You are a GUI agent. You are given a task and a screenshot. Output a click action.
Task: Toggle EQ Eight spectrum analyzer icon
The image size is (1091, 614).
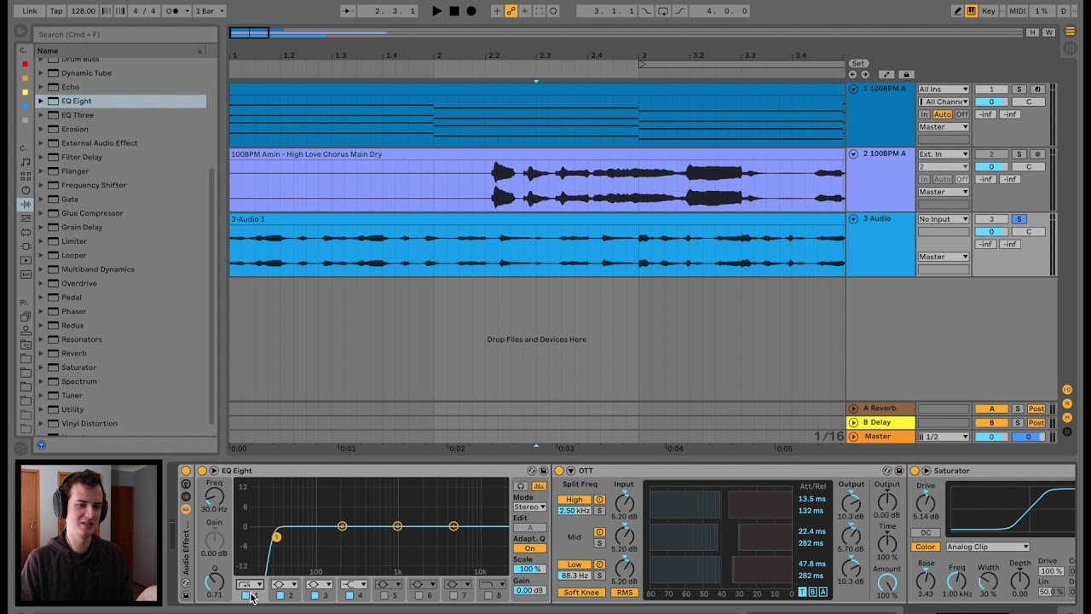pos(539,486)
